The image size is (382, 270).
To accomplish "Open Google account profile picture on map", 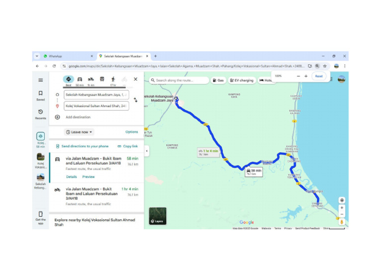I will 342,80.
